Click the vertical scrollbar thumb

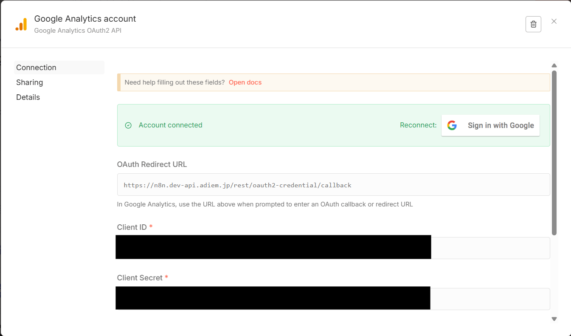(554, 153)
